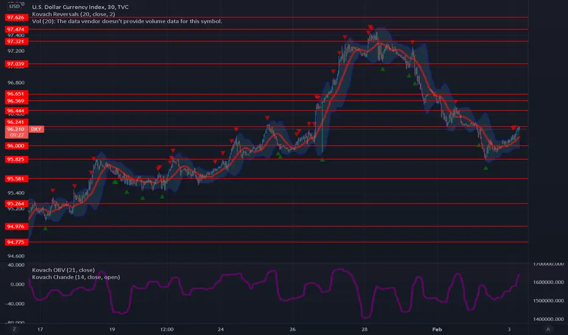568x335 pixels.
Task: Click the 24 date label on time axis
Action: (221, 329)
